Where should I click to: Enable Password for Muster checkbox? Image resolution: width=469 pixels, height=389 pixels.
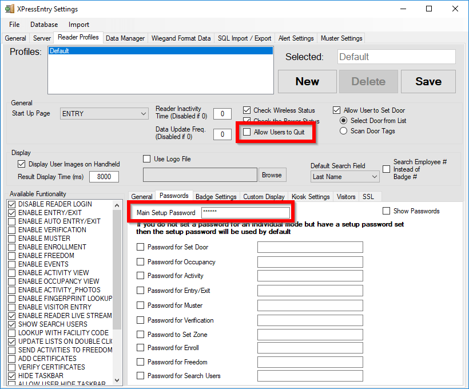tap(141, 305)
